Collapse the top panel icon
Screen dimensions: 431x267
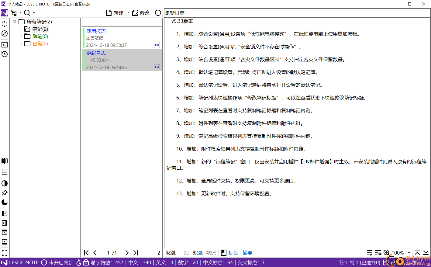click(5, 232)
